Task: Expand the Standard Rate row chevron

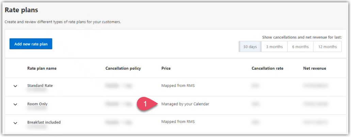Action: point(15,86)
